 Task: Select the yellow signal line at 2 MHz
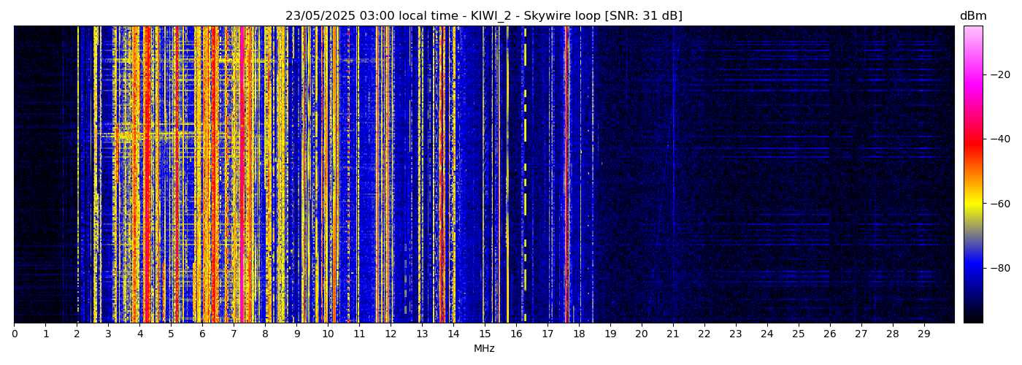click(77, 175)
